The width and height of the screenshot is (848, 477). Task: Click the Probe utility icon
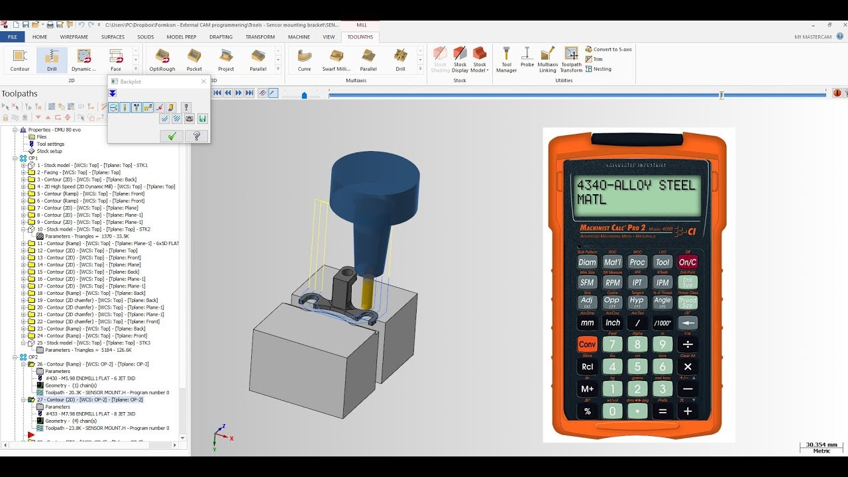[527, 57]
